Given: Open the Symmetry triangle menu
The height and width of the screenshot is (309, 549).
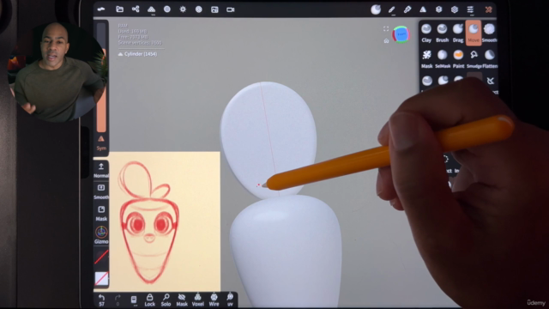Looking at the screenshot, I should click(x=423, y=9).
